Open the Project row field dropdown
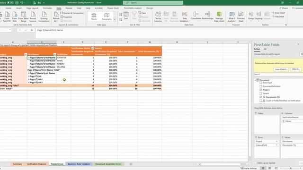This screenshot has width=303, height=170. click(x=276, y=141)
